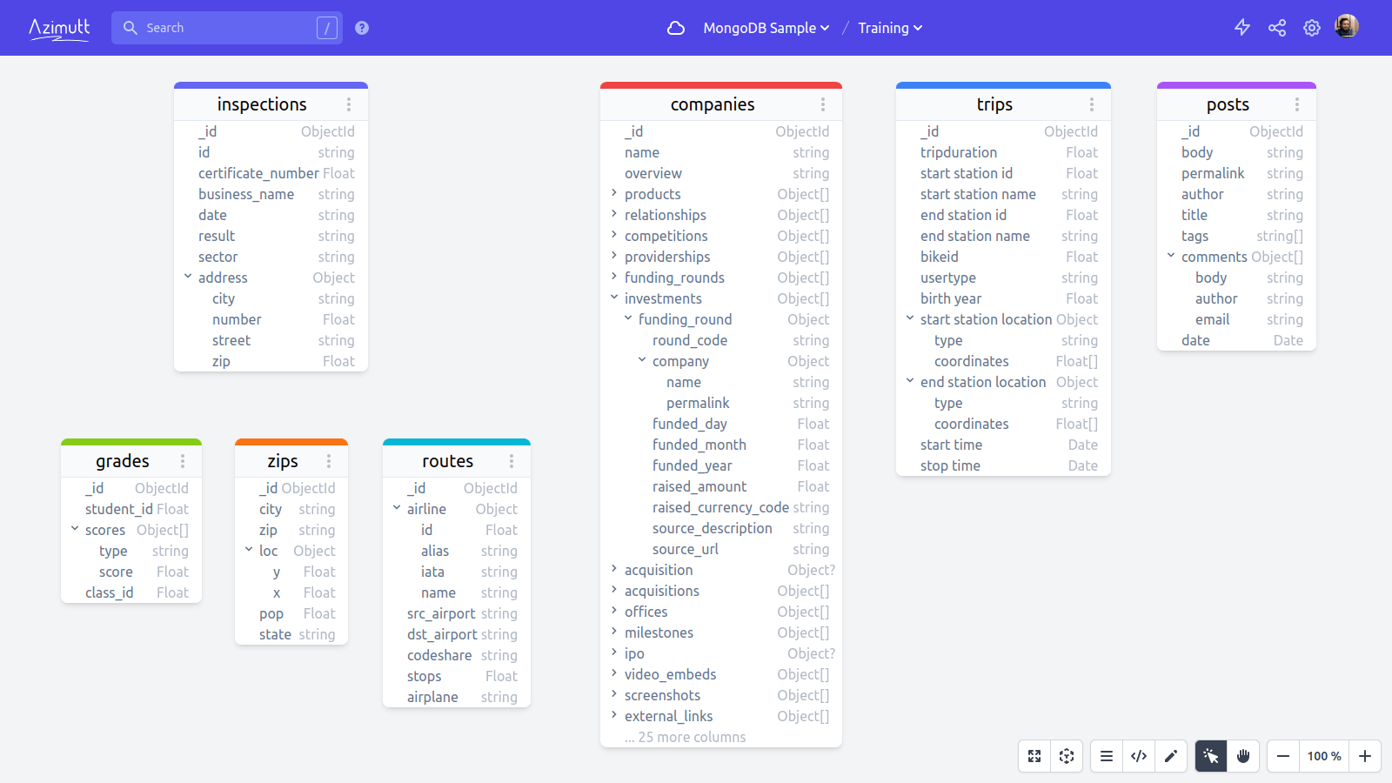This screenshot has height=783, width=1392.
Task: Switch to the hand pan tool
Action: coord(1242,756)
